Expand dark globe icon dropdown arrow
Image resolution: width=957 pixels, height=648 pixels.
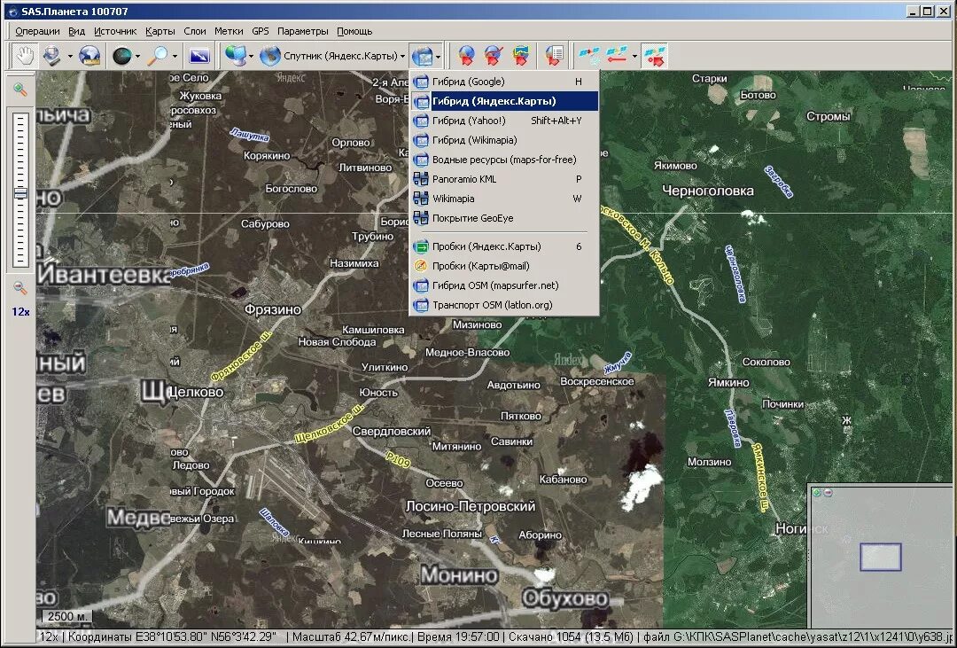(x=137, y=57)
